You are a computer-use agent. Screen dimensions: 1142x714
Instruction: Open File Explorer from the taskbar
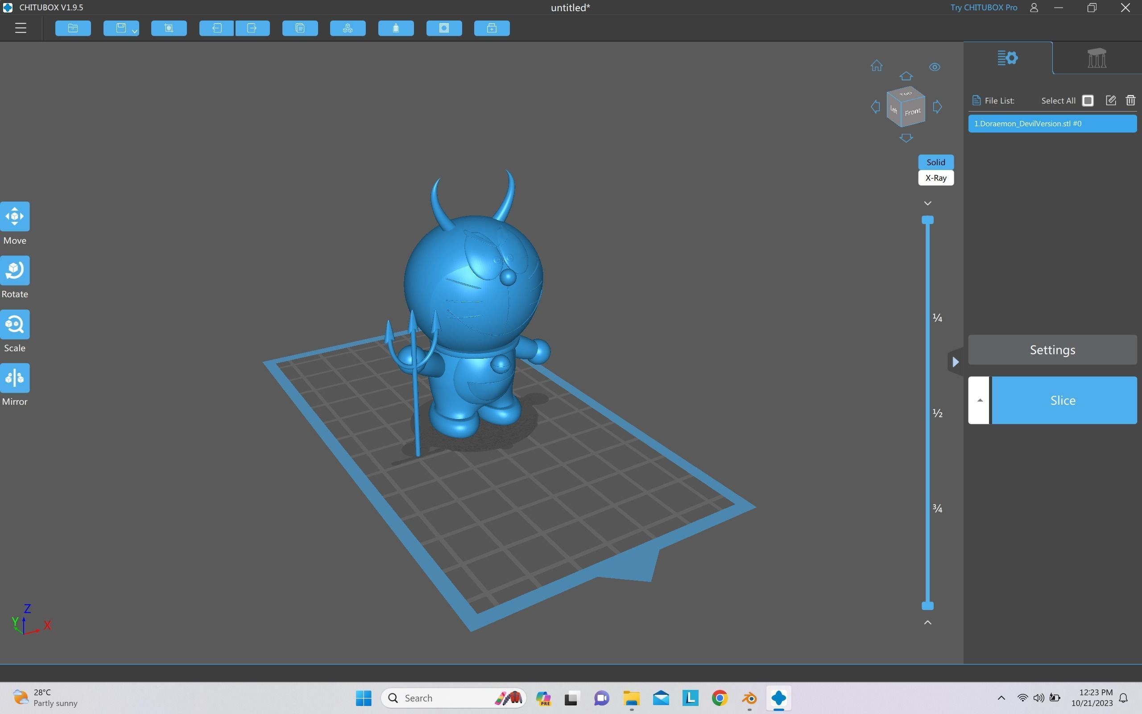[631, 698]
